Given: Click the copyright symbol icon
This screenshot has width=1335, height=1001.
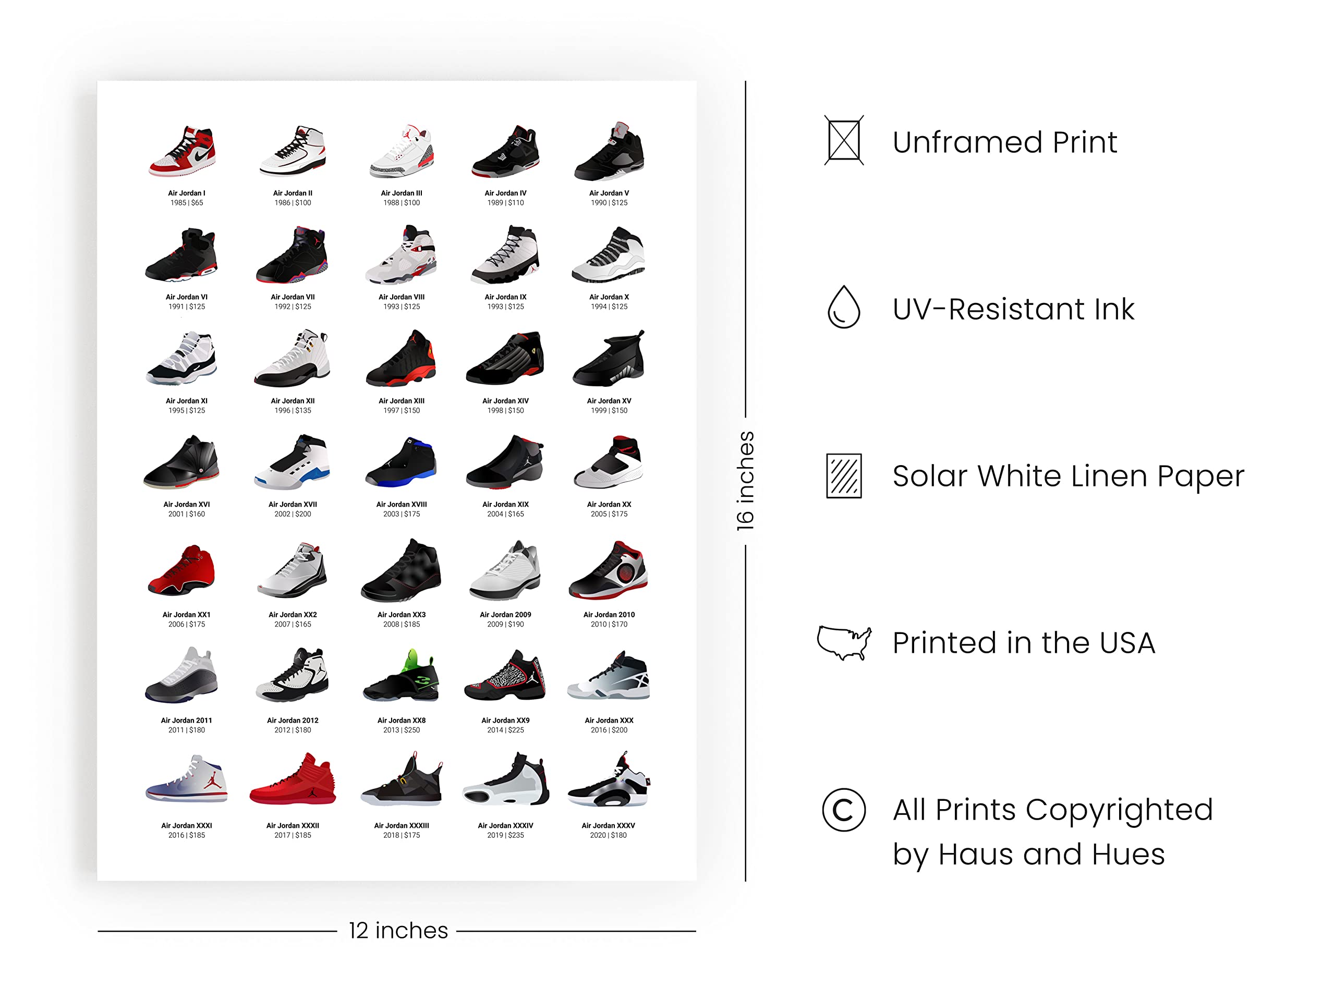Looking at the screenshot, I should pyautogui.click(x=843, y=810).
